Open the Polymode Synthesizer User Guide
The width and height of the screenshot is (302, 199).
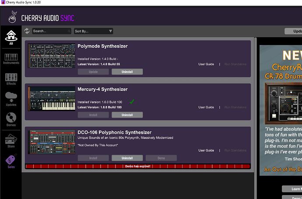click(x=206, y=64)
